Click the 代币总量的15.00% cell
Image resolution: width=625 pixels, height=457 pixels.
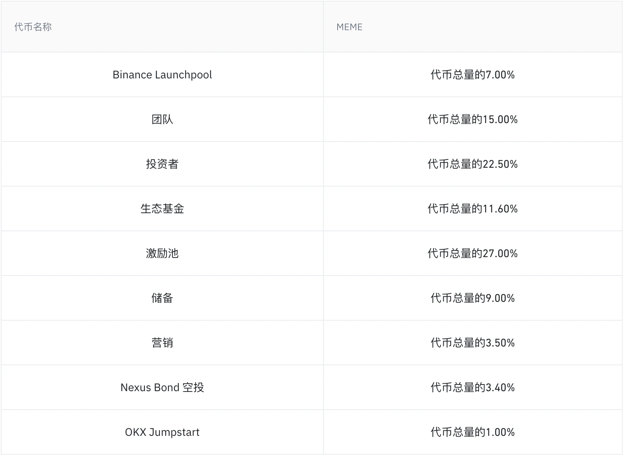pyautogui.click(x=472, y=120)
